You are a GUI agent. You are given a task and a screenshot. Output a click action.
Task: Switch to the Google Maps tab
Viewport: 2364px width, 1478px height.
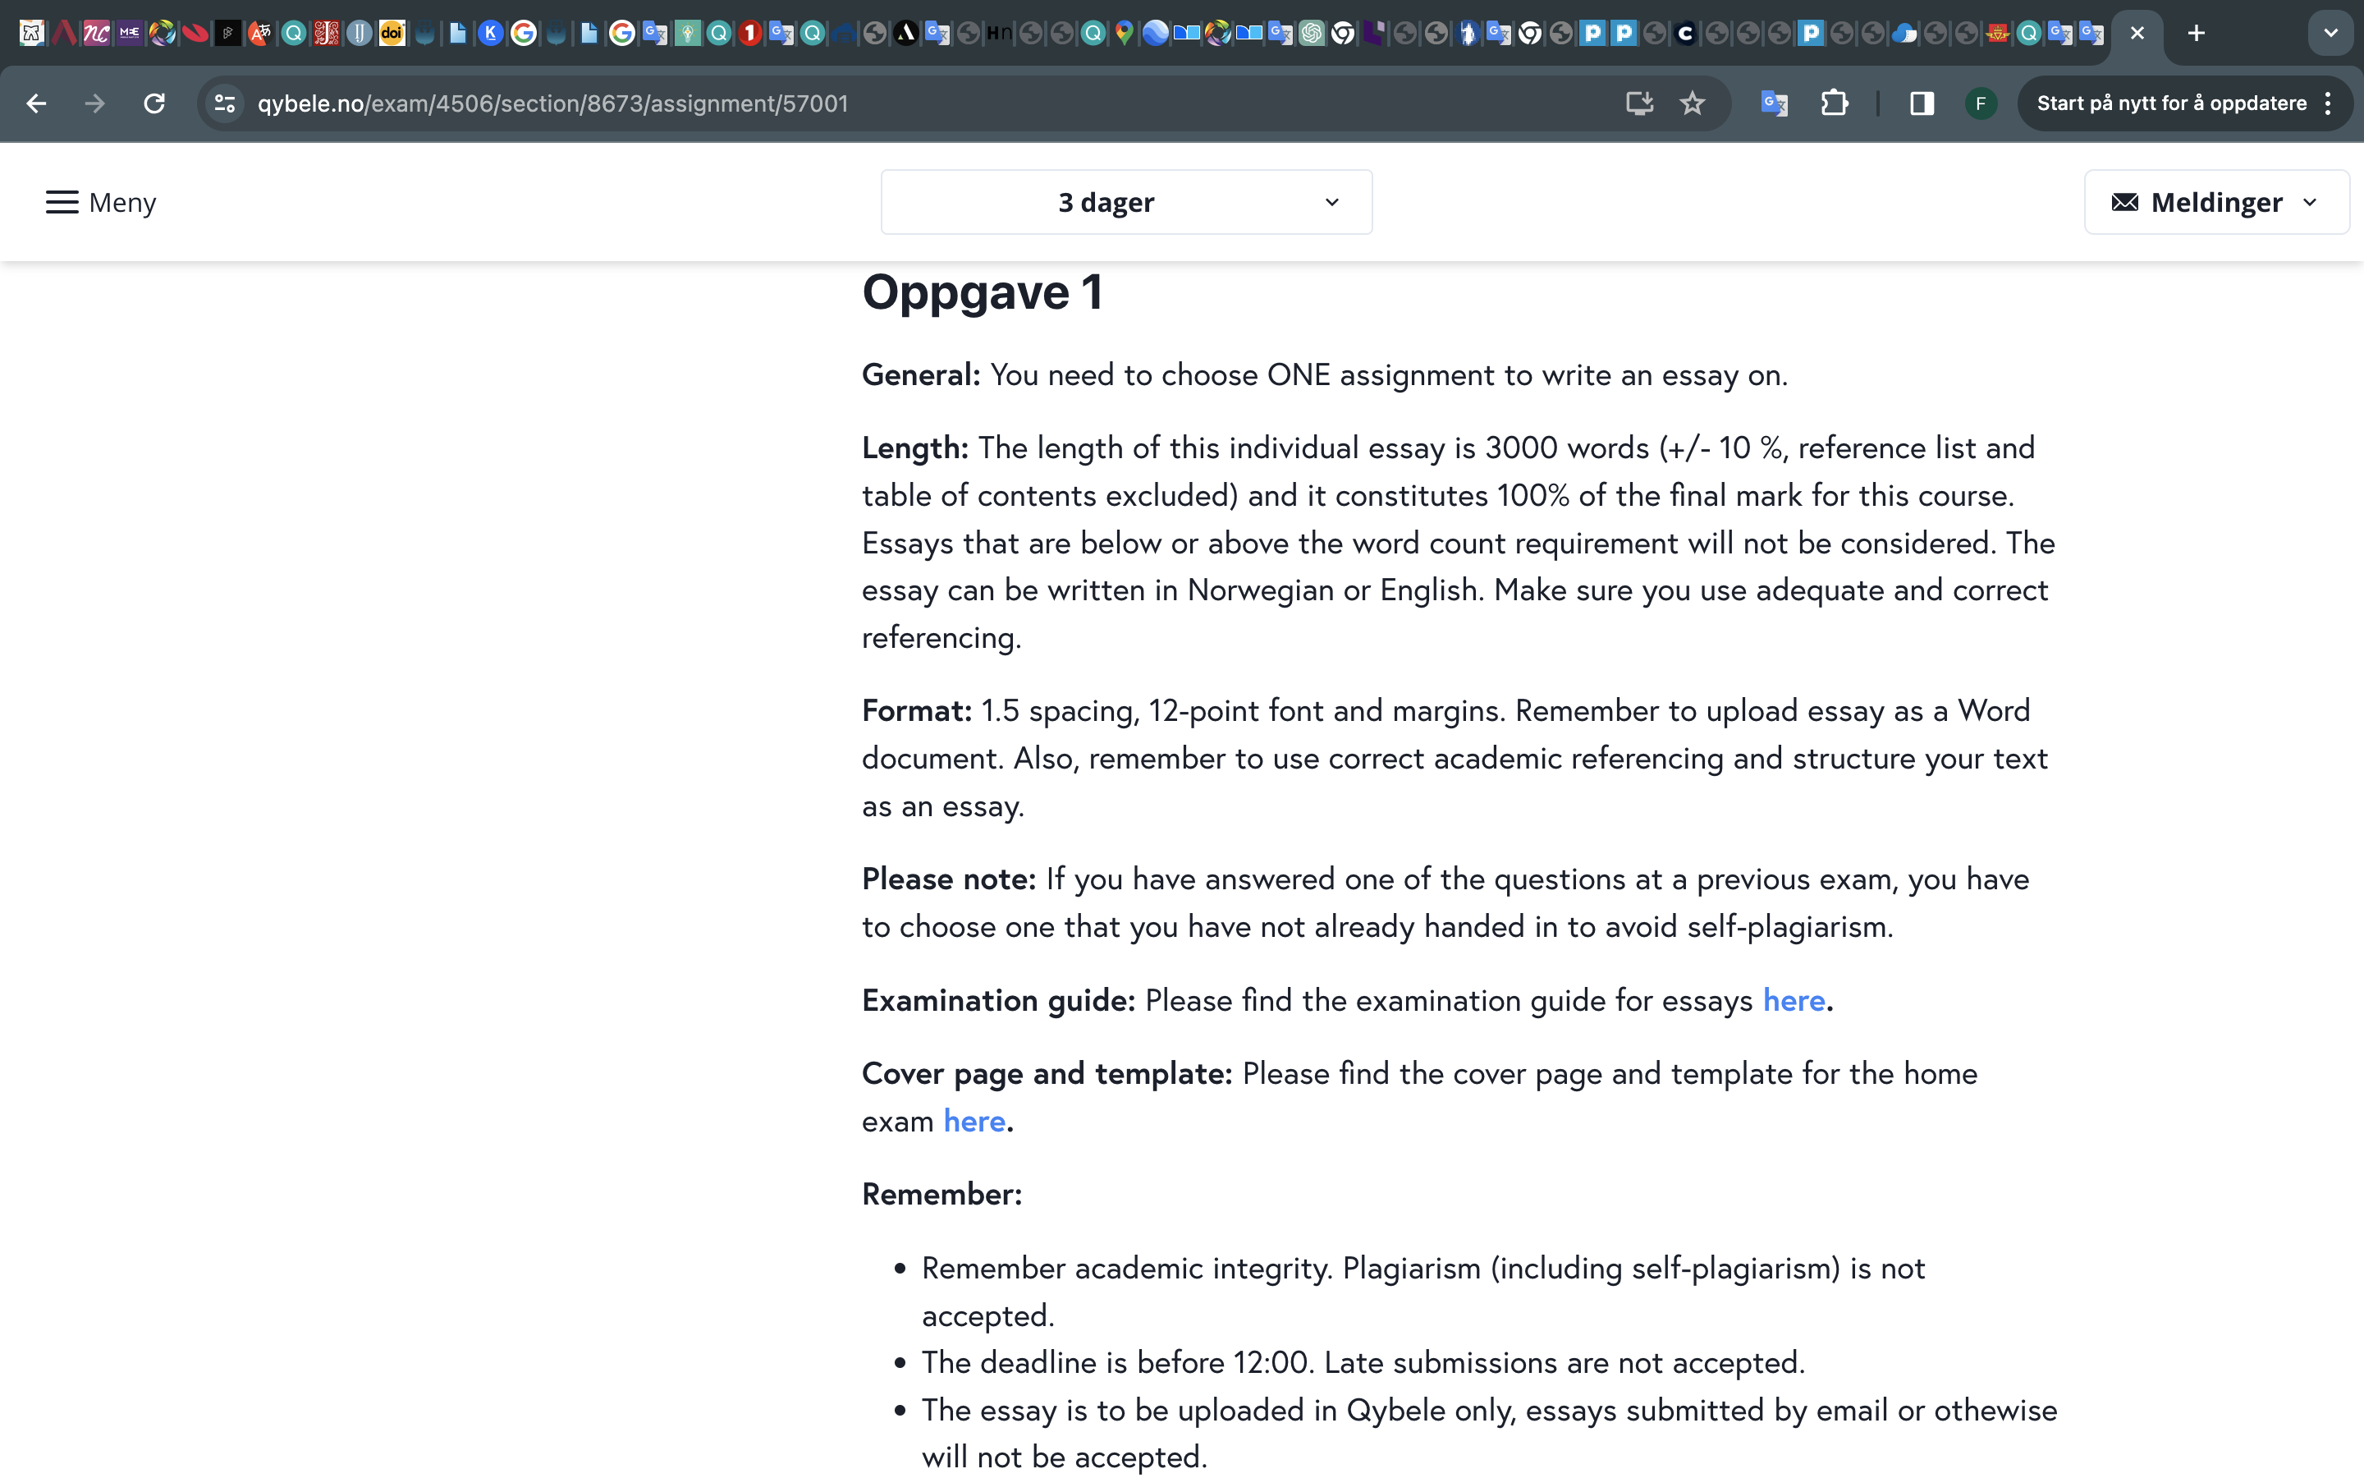point(1124,33)
